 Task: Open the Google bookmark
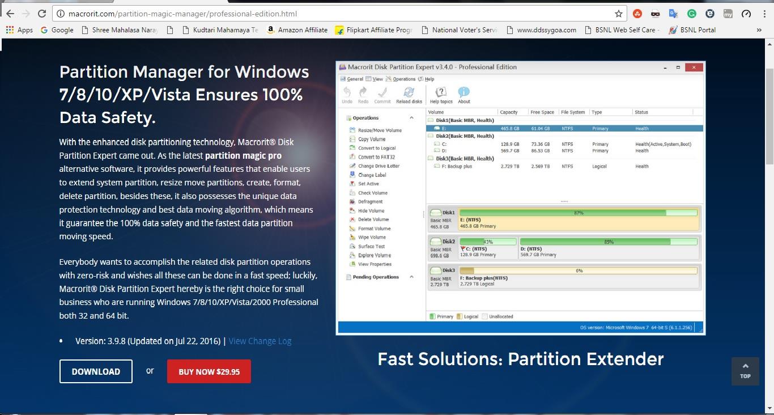pos(57,30)
